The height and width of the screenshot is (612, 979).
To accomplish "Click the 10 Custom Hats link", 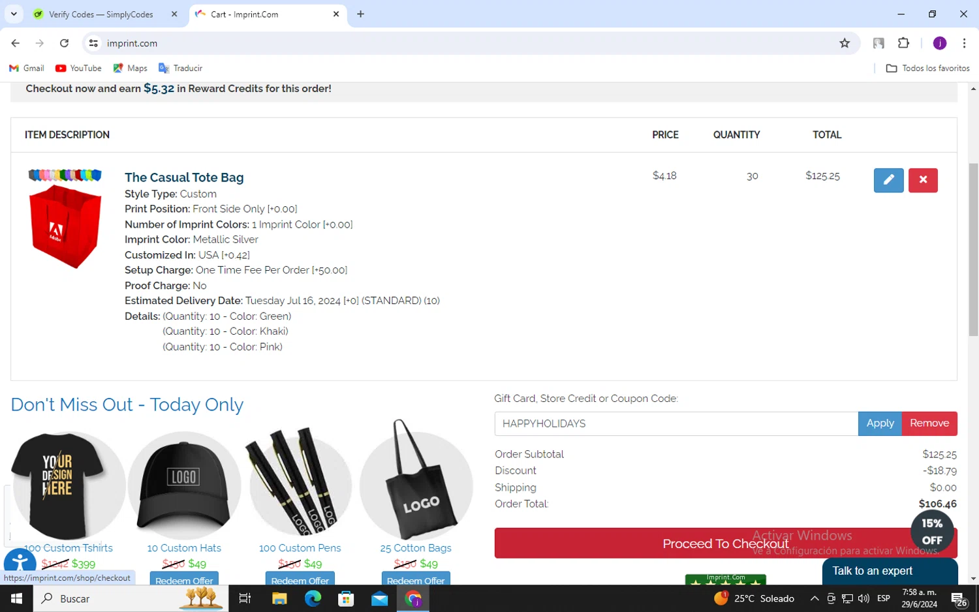I will (184, 548).
